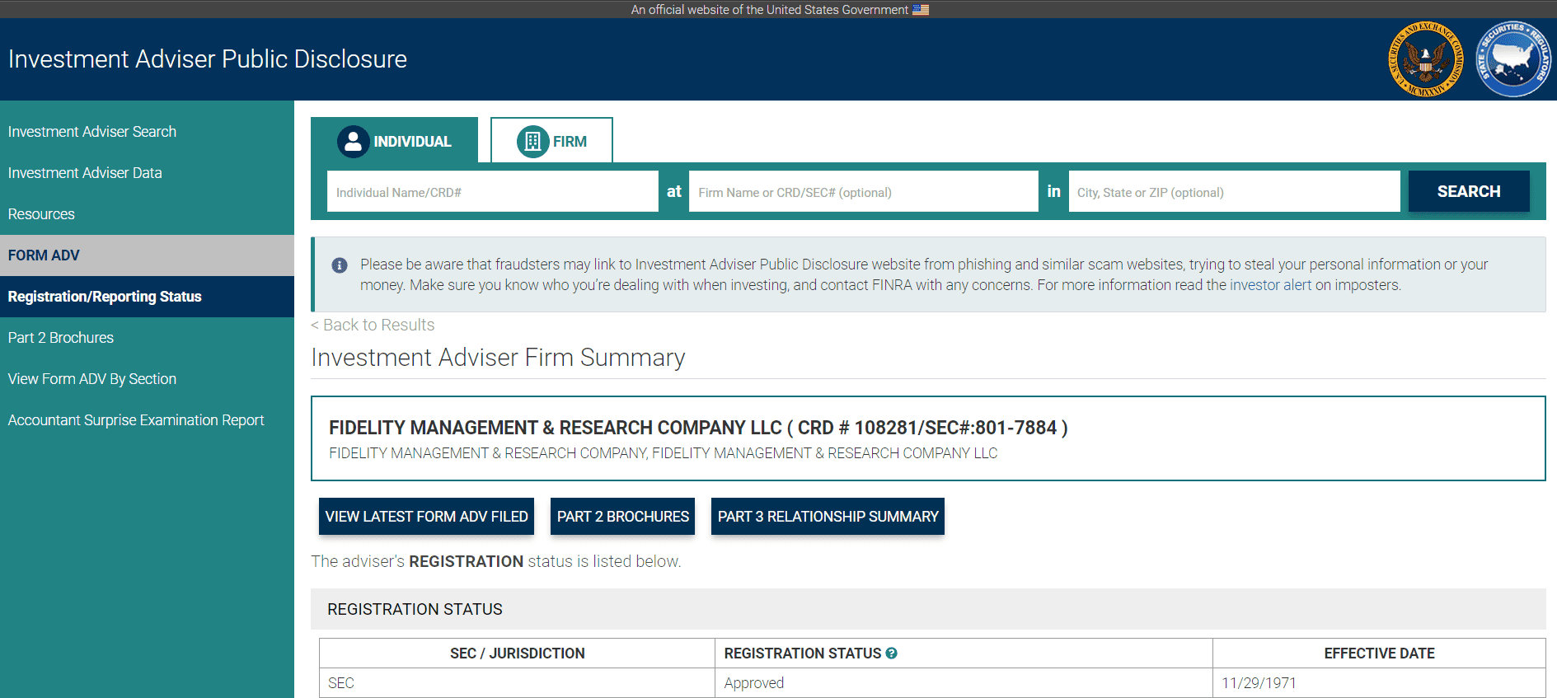Switch to the INDIVIDUAL search tab
Viewport: 1557px width, 698px height.
click(394, 140)
